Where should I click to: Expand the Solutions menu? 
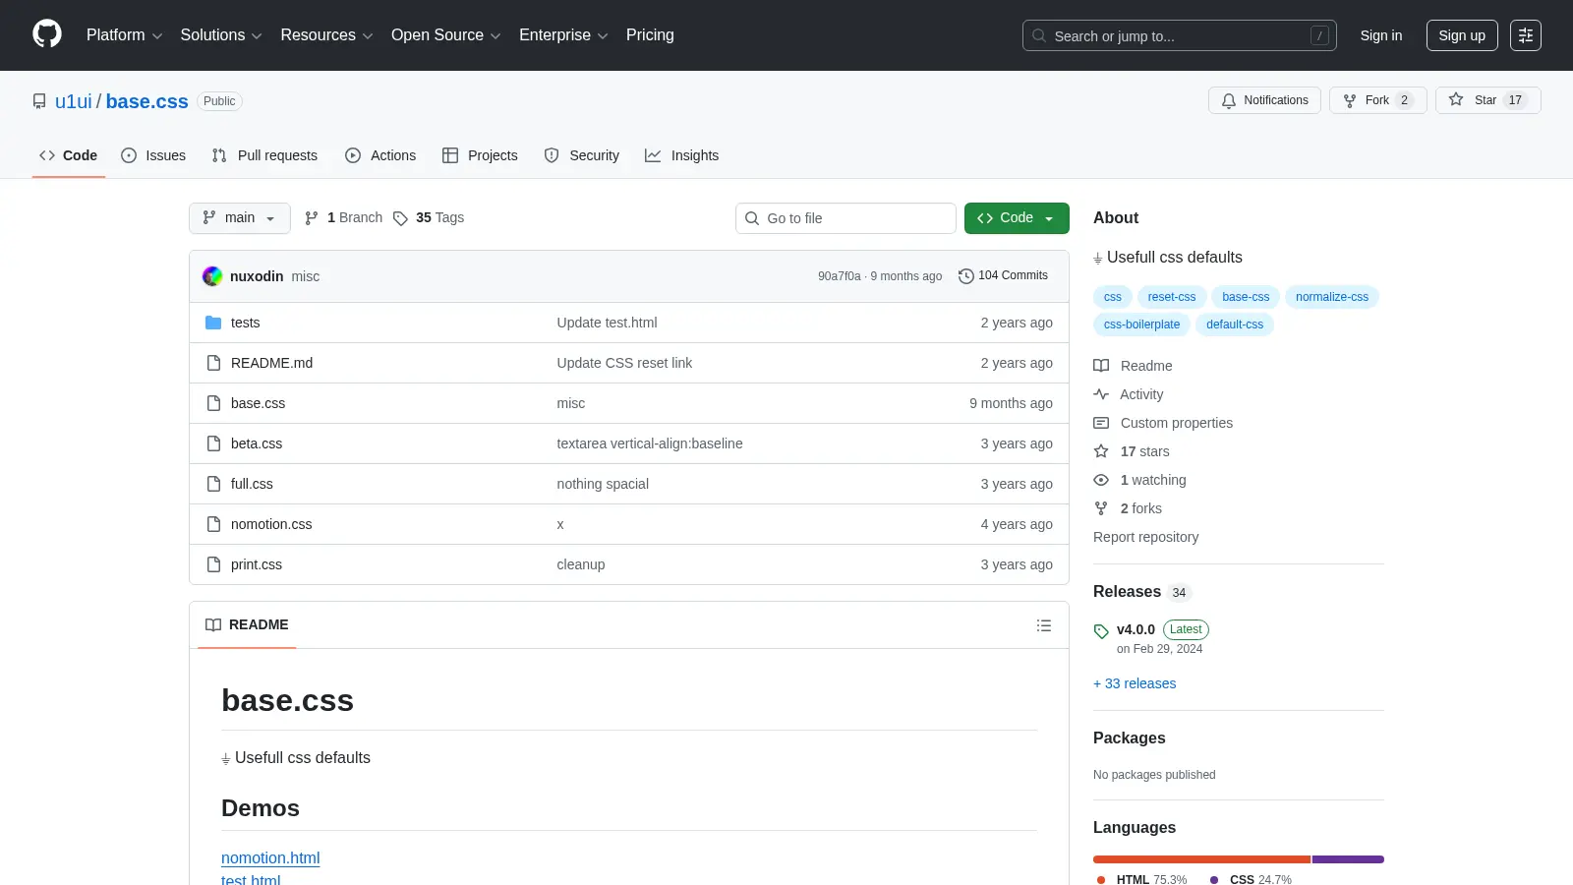coord(221,35)
